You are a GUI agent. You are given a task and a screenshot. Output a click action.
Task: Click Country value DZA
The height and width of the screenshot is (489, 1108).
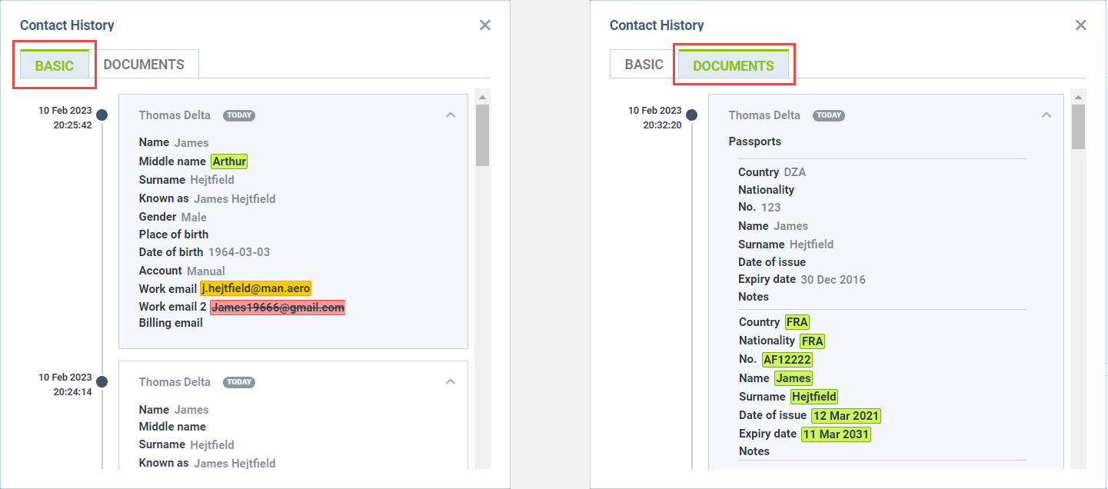point(795,172)
